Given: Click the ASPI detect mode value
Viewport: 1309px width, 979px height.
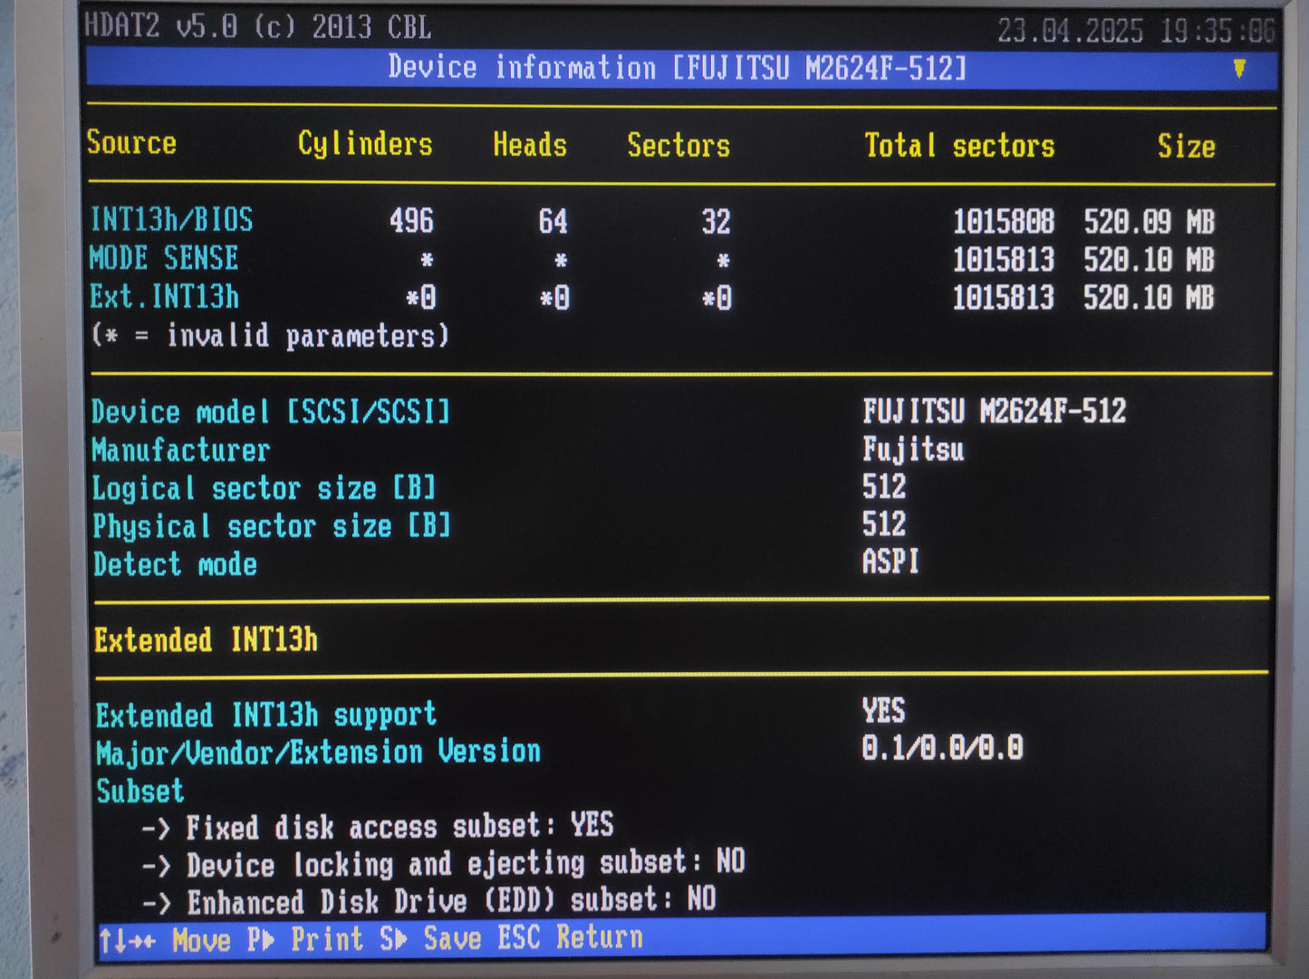Looking at the screenshot, I should (x=890, y=562).
